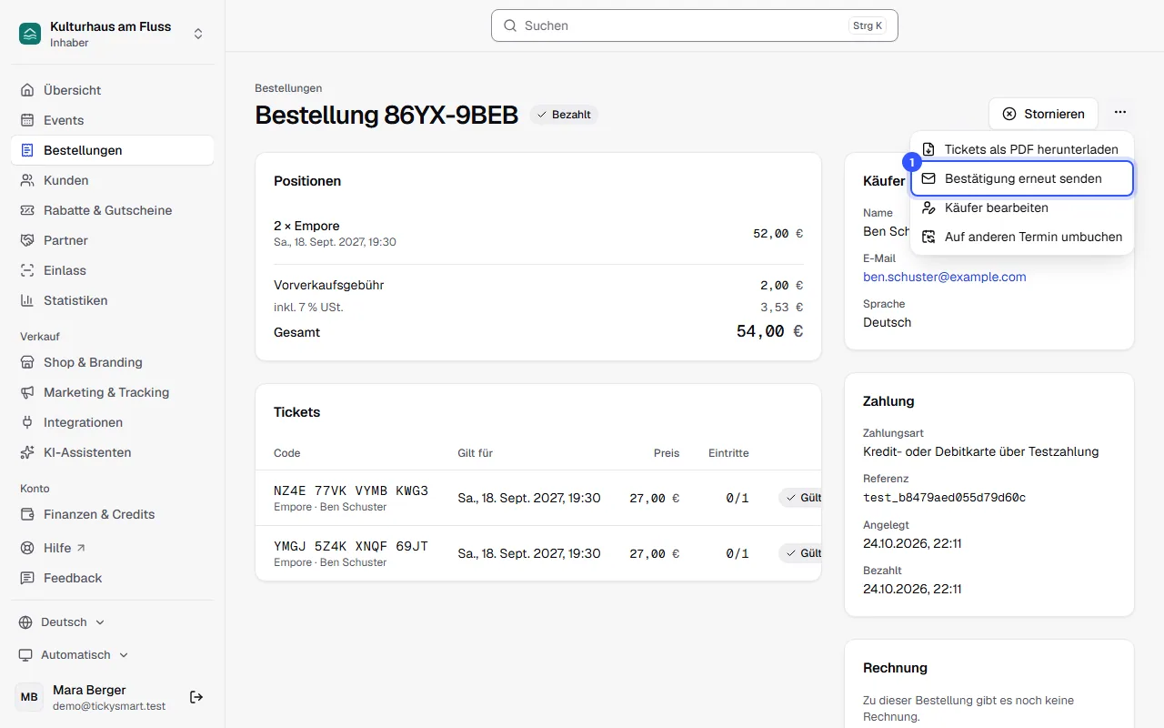Click the KI-Assistenten sparkle icon
This screenshot has height=728, width=1164.
tap(27, 452)
